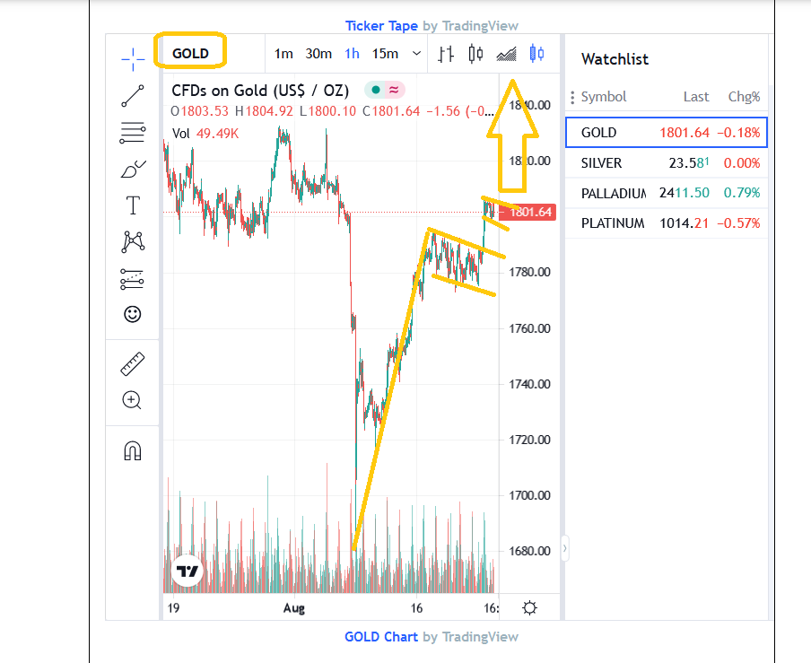Select the trend line drawing tool
The image size is (811, 663).
[x=133, y=96]
